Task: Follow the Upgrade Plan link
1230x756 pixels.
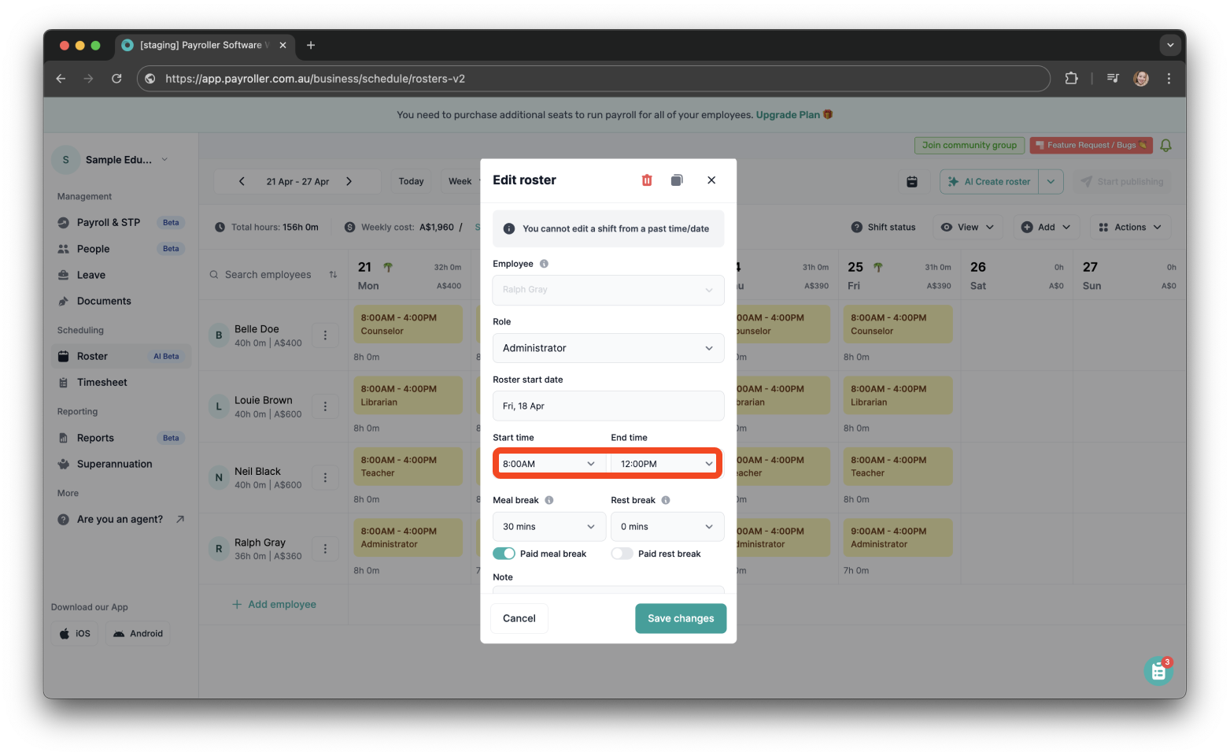Action: click(787, 114)
